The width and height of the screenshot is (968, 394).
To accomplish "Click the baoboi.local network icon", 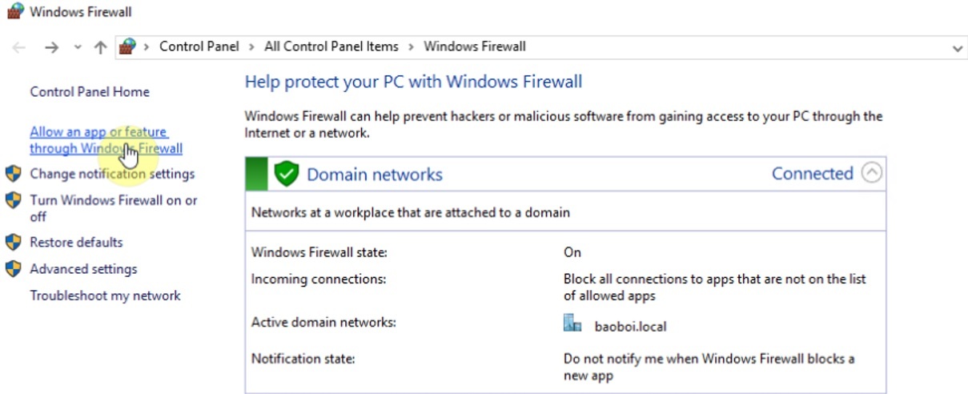I will [x=572, y=324].
